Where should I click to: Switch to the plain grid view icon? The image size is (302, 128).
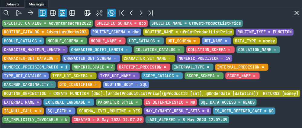(53, 13)
